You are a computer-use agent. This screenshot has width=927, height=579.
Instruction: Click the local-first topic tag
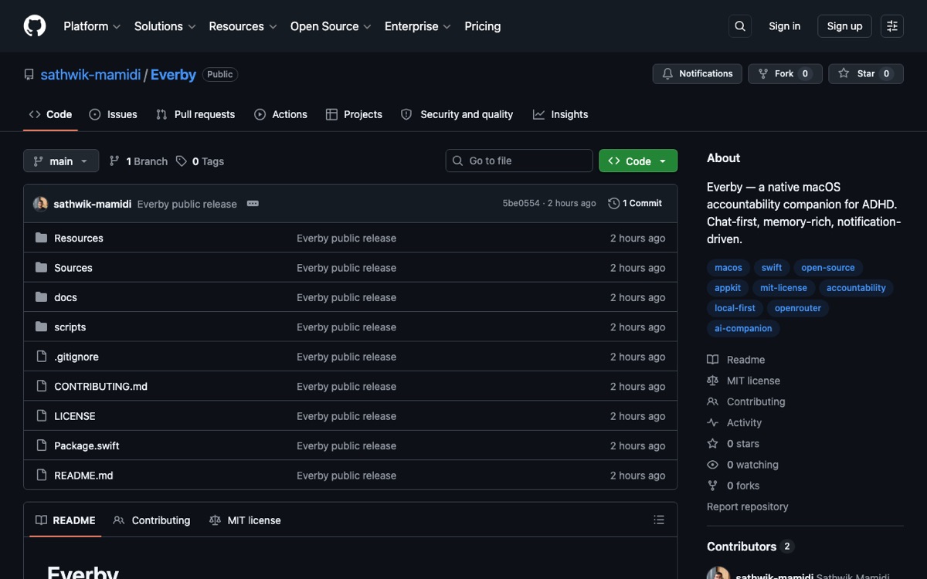coord(735,308)
